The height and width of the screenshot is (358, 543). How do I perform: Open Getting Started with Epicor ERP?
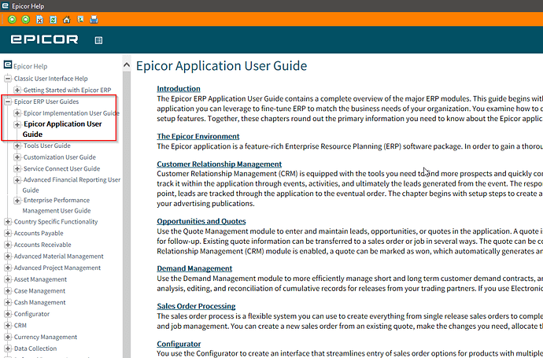point(67,90)
